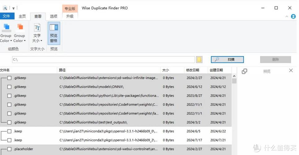Open blue Group Color dropdown arrow
This screenshot has width=299, height=155.
11,41
